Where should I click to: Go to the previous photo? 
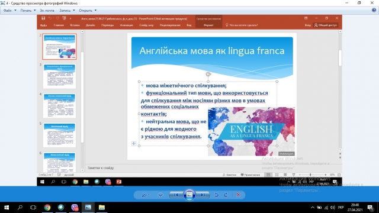pyautogui.click(x=176, y=195)
